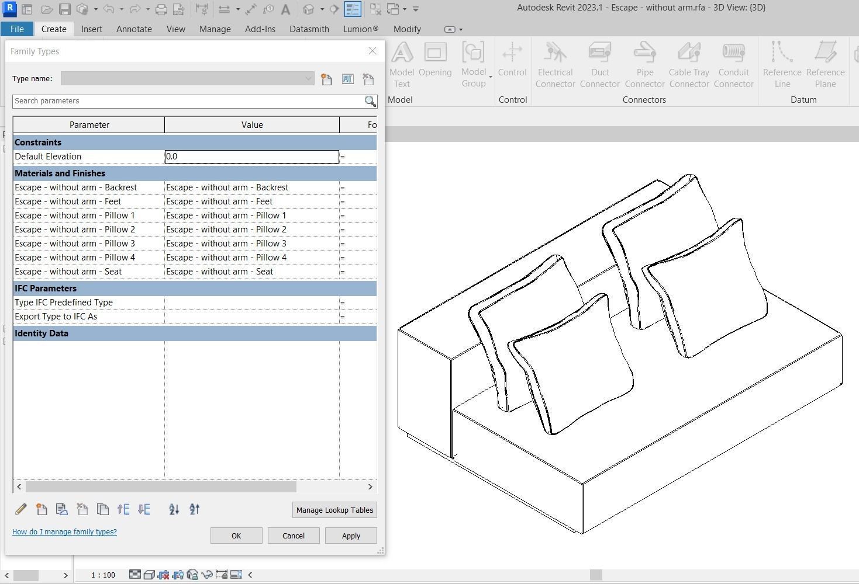Screen dimensions: 859x584
Task: Click the Delete Type icon beside Type name
Action: 368,79
